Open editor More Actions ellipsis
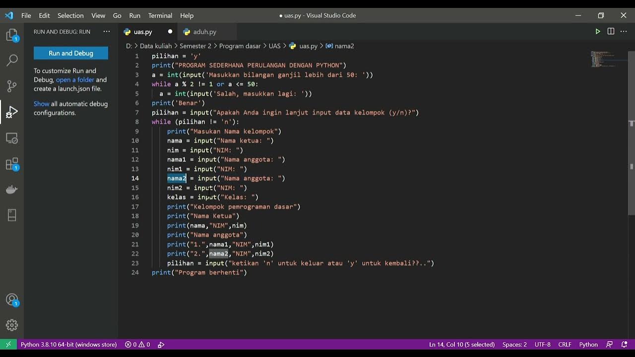This screenshot has height=357, width=635. (x=624, y=31)
